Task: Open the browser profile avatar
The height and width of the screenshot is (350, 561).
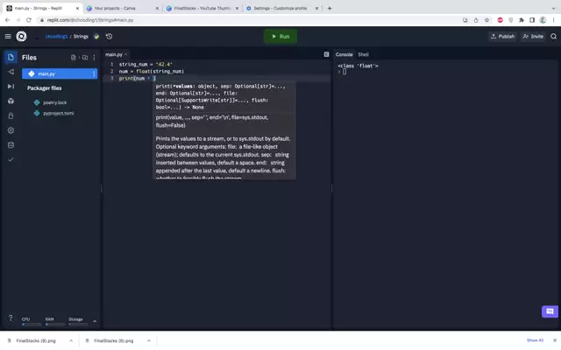Action: point(543,20)
